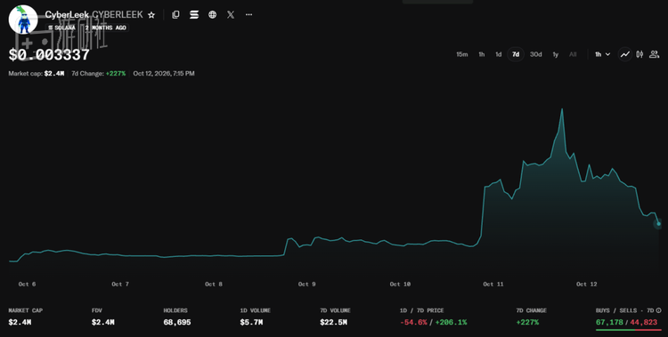Click the FDV $2.4M stat
Screen dimensions: 668x337
point(103,317)
